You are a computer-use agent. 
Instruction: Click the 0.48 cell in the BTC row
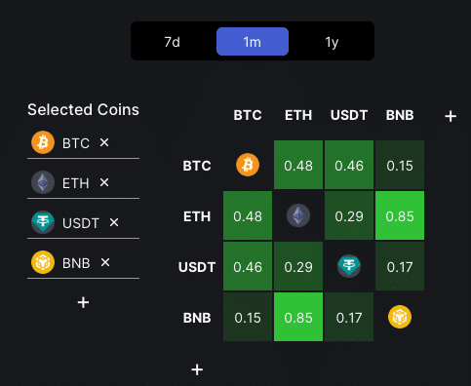pos(298,165)
